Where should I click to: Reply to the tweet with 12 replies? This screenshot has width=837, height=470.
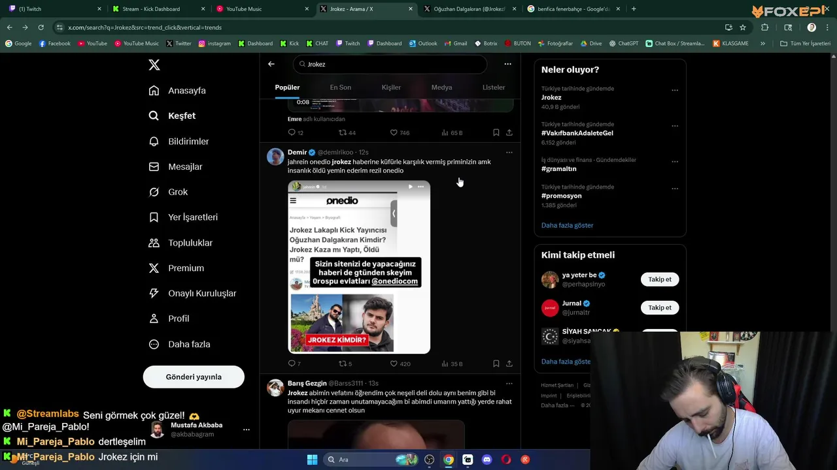tap(296, 133)
